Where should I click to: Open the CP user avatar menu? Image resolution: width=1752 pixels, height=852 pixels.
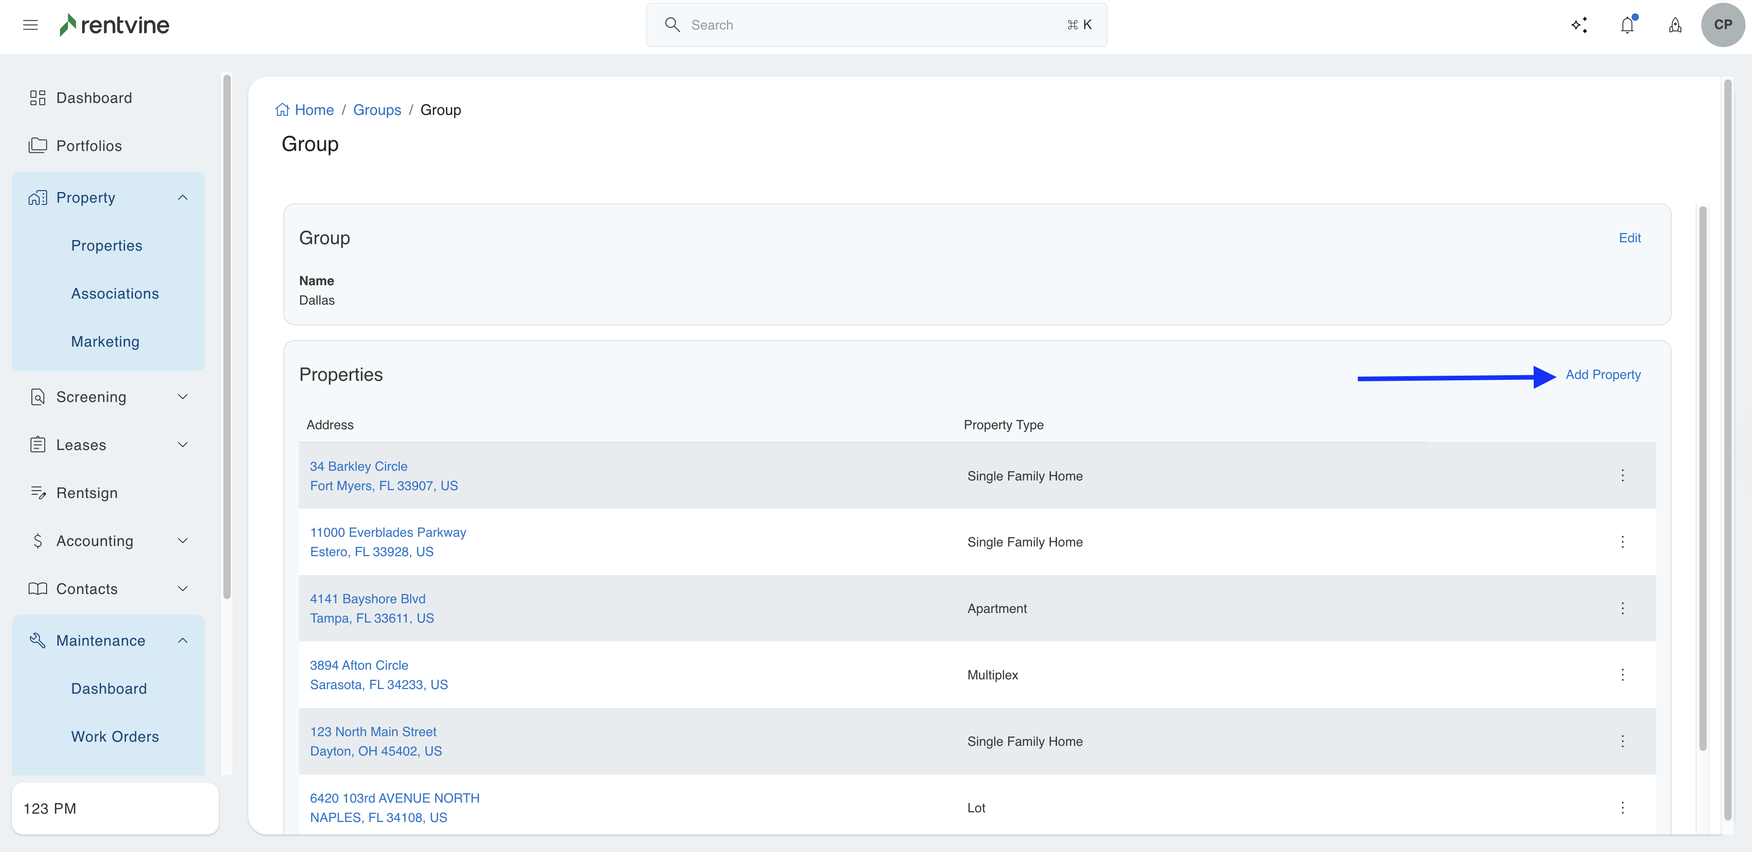point(1722,25)
